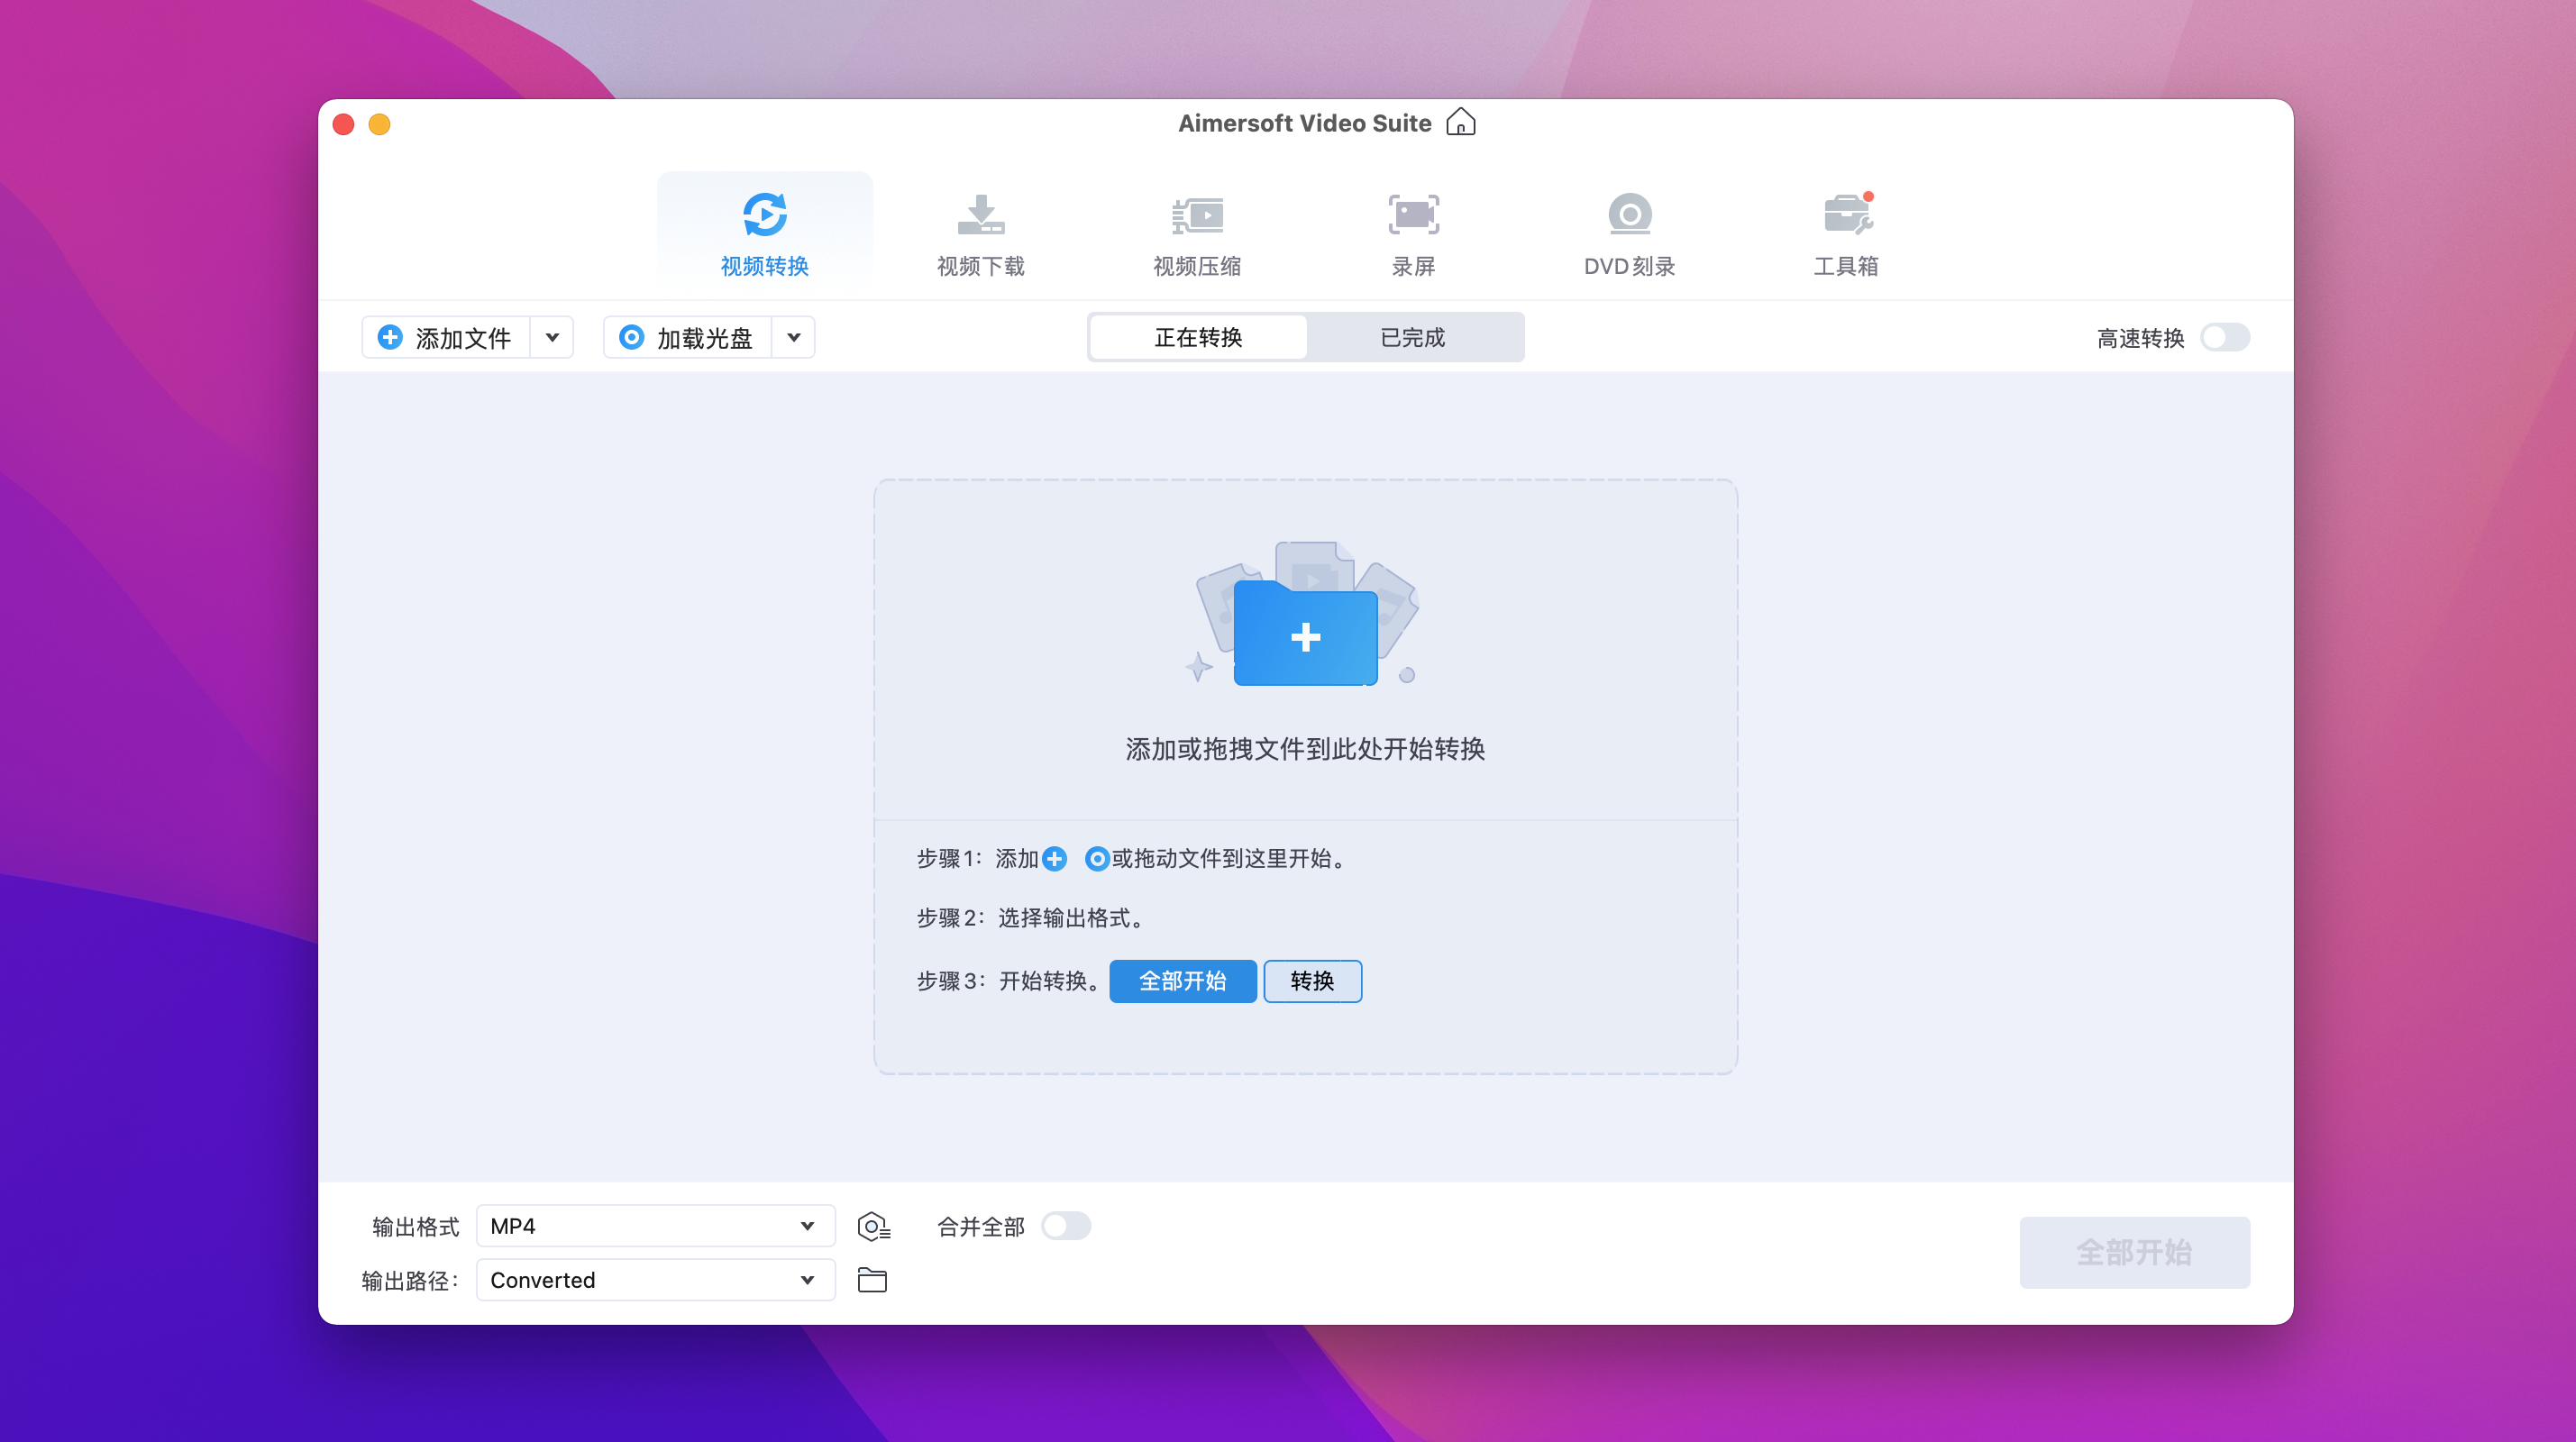Select the 视频转换 video convert tab
Image resolution: width=2576 pixels, height=1442 pixels.
[764, 233]
